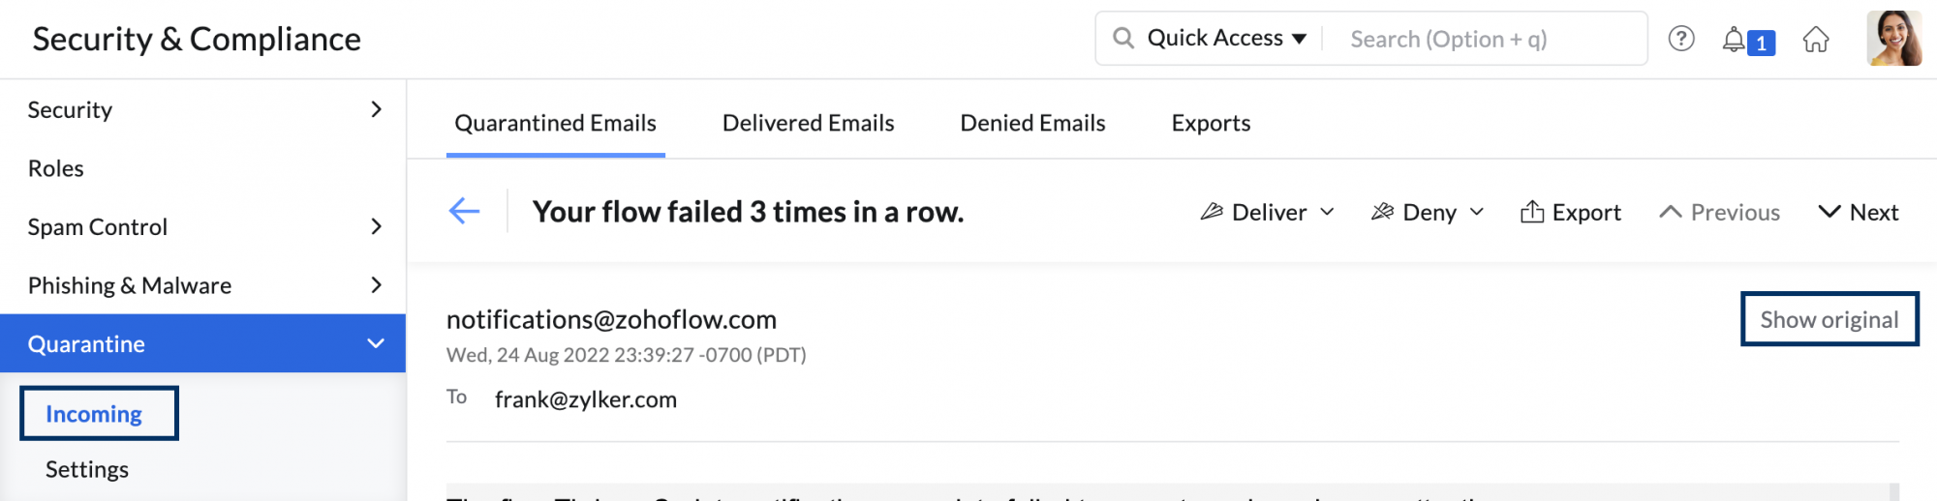Image resolution: width=1937 pixels, height=501 pixels.
Task: Go to the home icon
Action: coord(1816,40)
